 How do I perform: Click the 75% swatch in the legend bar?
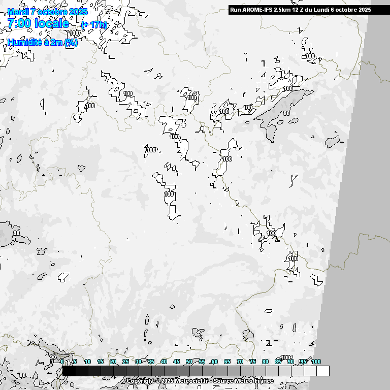pos(259,371)
